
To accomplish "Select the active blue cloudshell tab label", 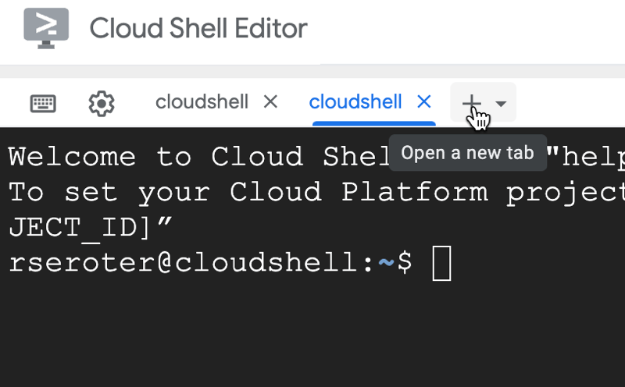I will pyautogui.click(x=355, y=101).
